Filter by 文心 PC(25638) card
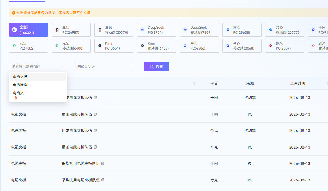The image size is (328, 191). [242, 30]
